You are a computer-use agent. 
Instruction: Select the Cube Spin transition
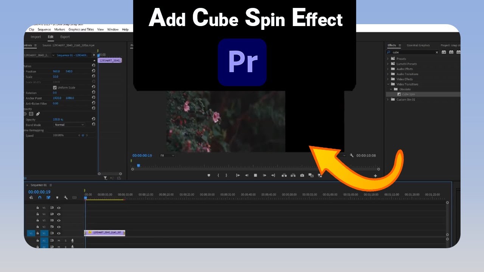[x=408, y=94]
